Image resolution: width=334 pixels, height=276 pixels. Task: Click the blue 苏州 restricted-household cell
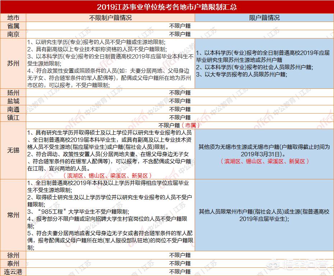[264, 64]
